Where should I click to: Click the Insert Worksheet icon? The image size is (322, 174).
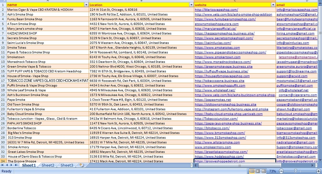pos(82,165)
